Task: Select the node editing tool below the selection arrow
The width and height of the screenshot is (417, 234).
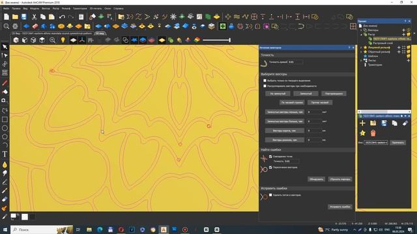Action: click(x=5, y=55)
